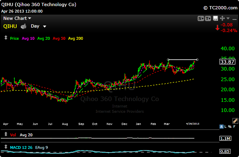Click the ruler drawing tools icon

235,121
